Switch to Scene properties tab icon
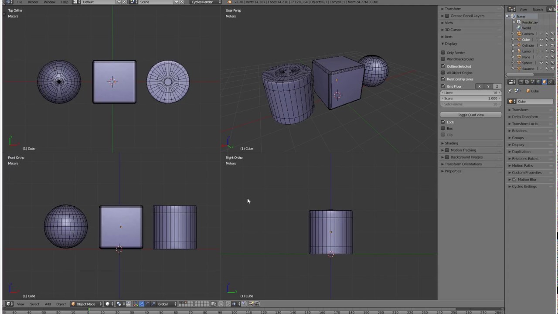This screenshot has height=314, width=558. pos(533,82)
